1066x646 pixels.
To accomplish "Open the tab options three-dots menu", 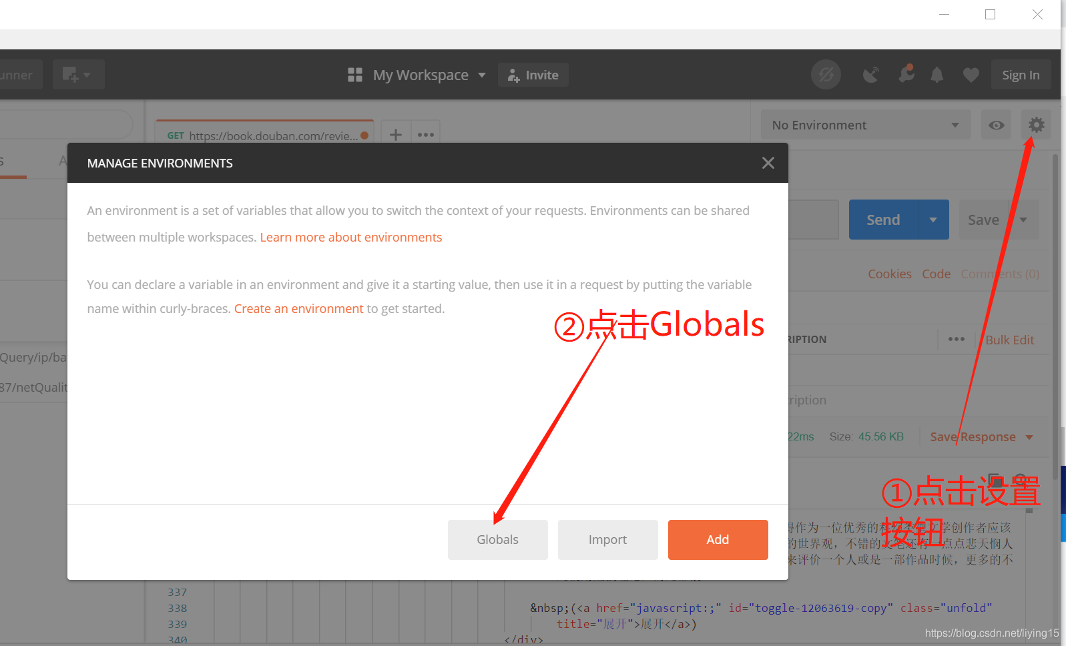I will point(426,135).
